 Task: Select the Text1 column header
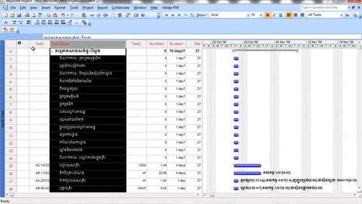point(40,44)
